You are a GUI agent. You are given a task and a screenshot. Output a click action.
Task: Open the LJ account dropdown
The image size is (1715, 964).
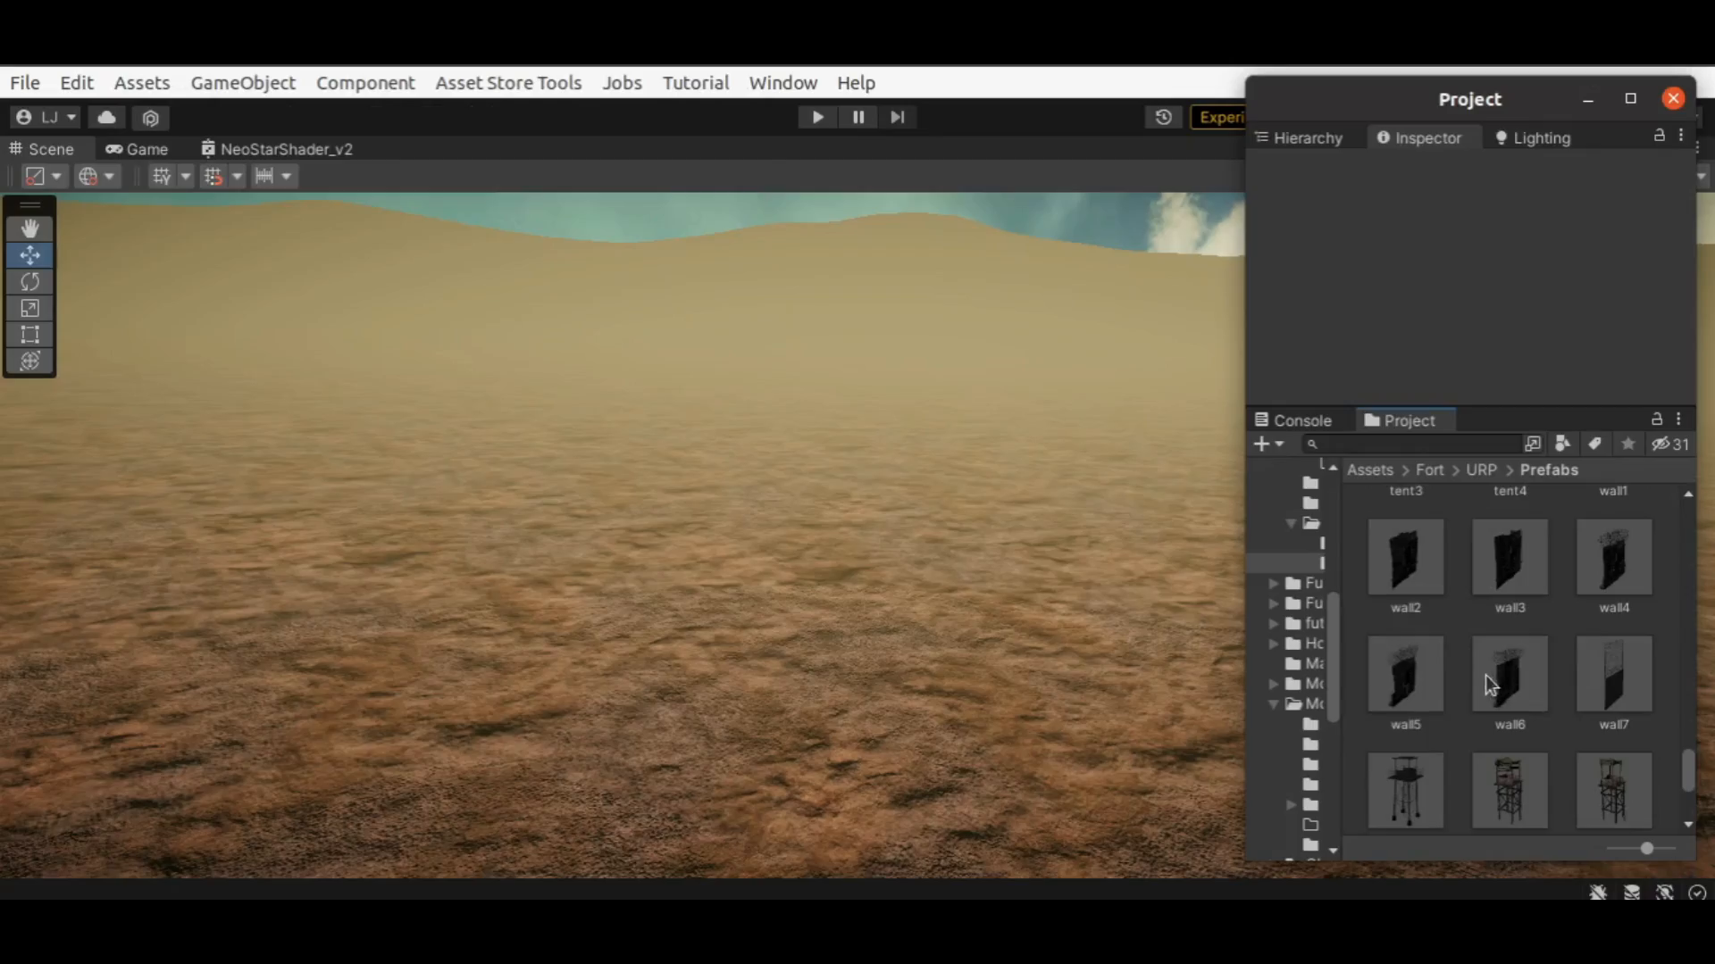pos(46,117)
